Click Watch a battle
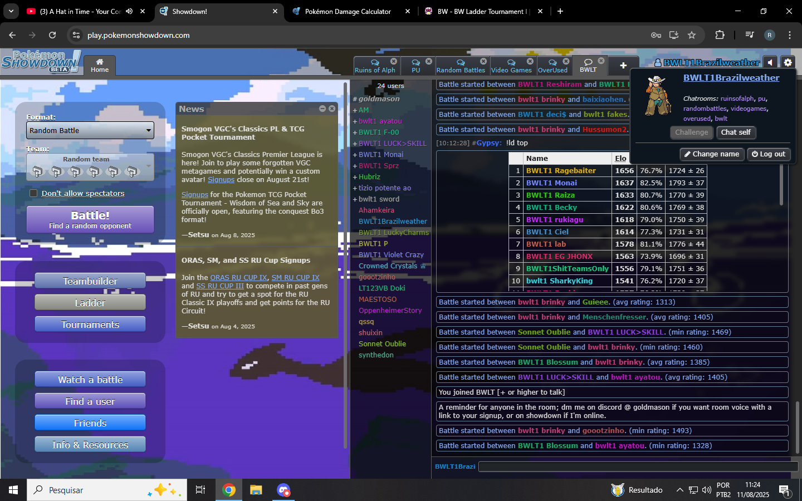Viewport: 802px width, 501px height. point(90,380)
